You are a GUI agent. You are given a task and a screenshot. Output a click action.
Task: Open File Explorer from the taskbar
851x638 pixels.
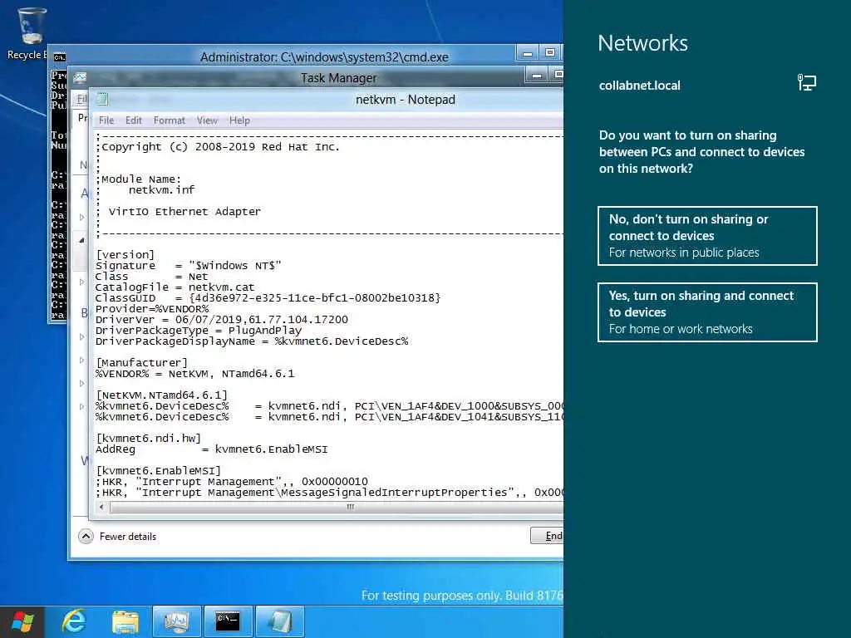tap(125, 621)
